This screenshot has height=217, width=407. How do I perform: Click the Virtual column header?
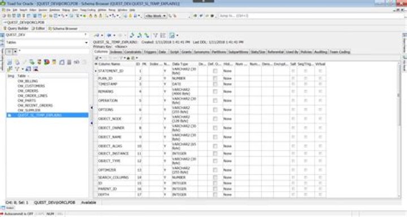(x=320, y=64)
